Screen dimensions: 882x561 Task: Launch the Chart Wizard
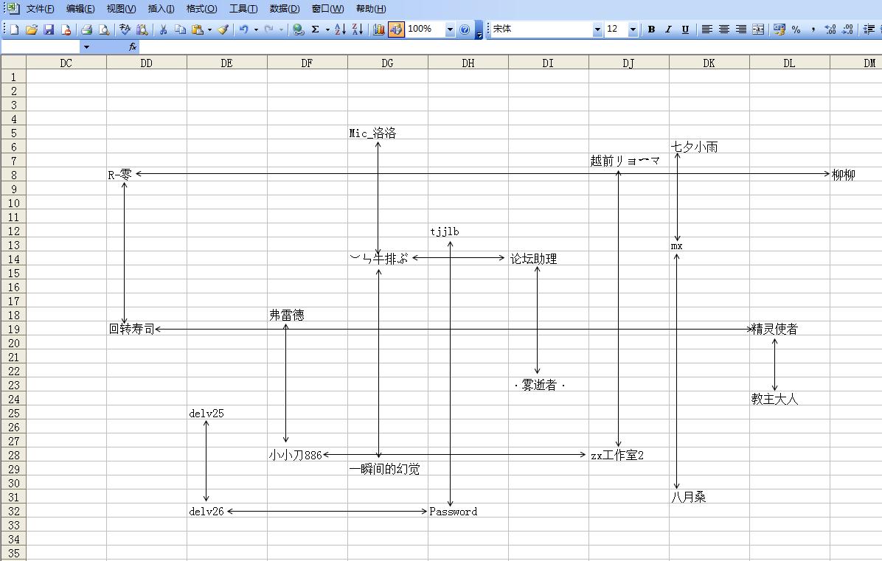click(x=378, y=29)
